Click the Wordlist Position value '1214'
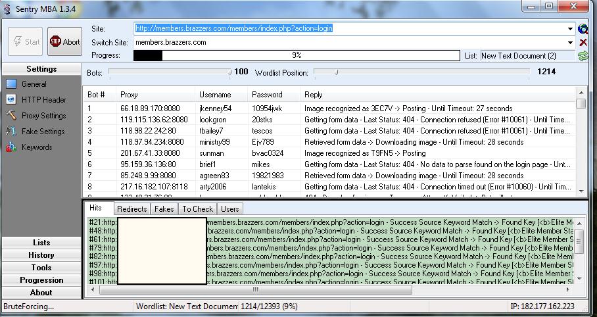This screenshot has width=597, height=317. point(546,72)
